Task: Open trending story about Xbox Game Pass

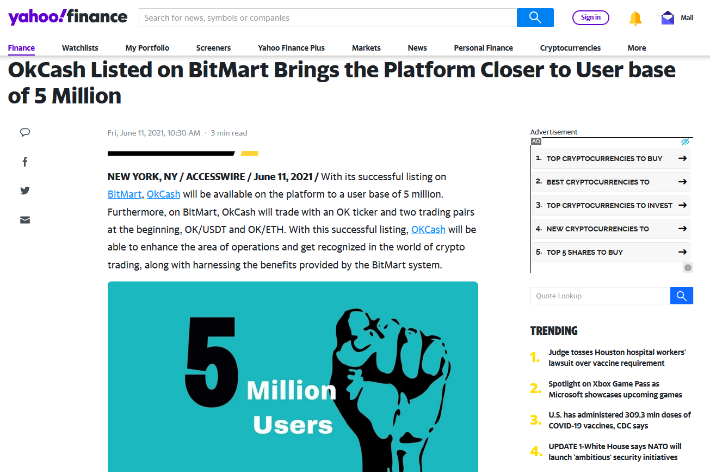Action: click(615, 389)
